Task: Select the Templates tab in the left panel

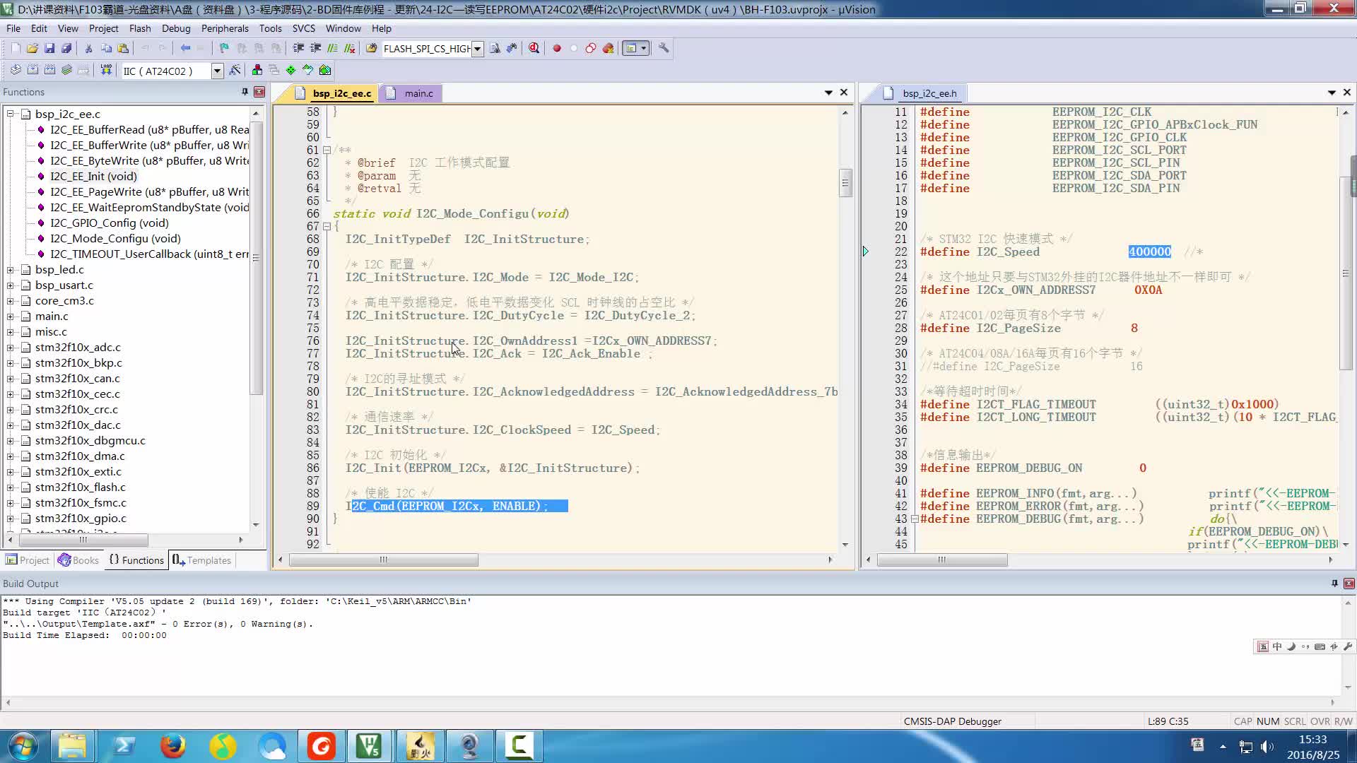Action: click(x=201, y=560)
